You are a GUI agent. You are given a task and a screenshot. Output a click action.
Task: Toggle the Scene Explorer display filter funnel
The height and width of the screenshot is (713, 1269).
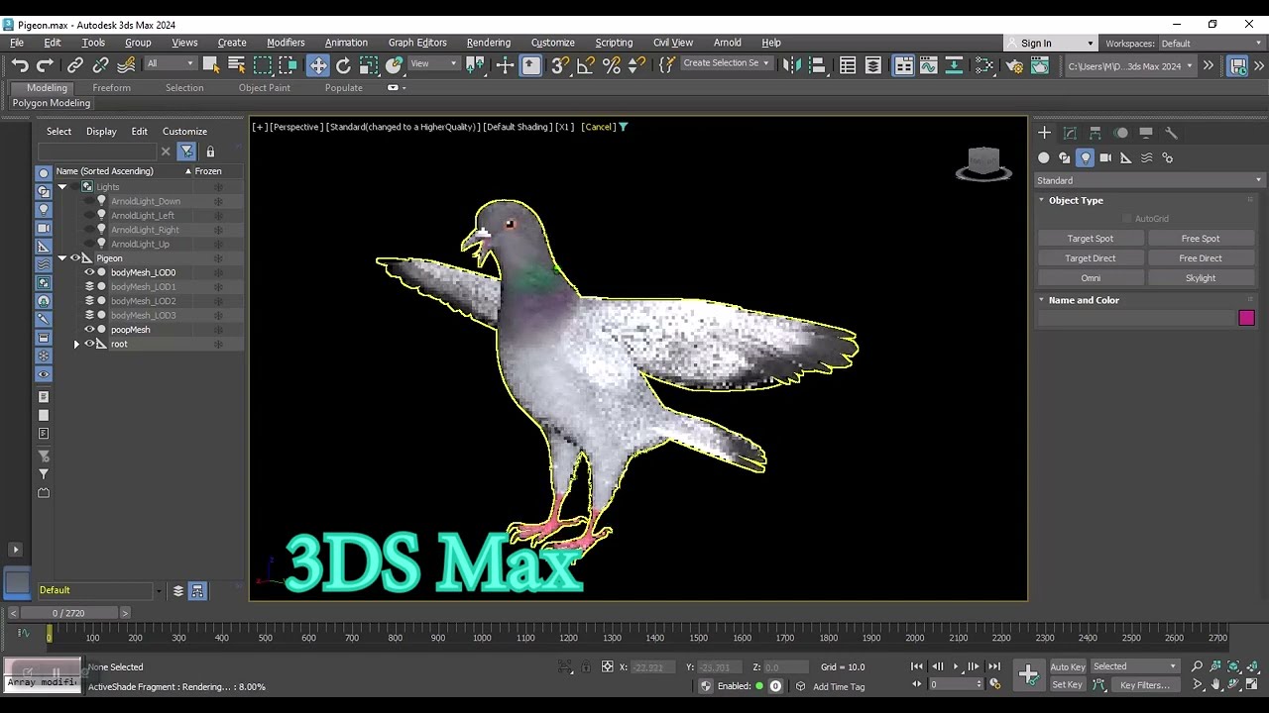click(186, 152)
